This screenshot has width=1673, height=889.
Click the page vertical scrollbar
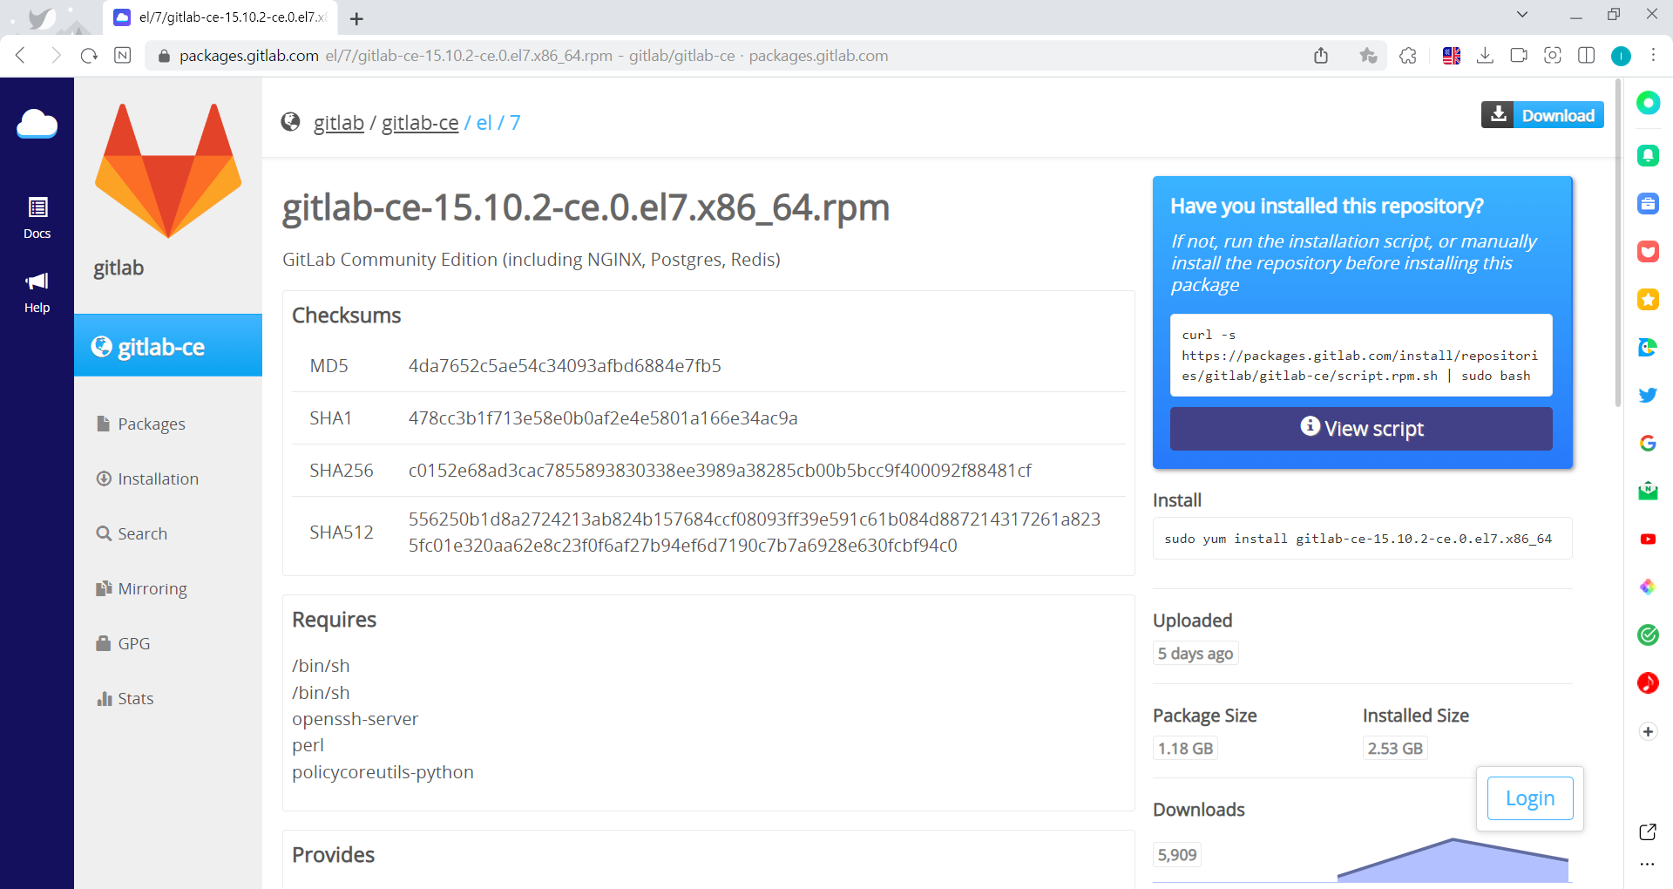1618,244
